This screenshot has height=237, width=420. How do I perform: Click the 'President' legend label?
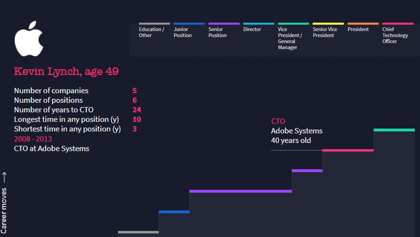358,29
